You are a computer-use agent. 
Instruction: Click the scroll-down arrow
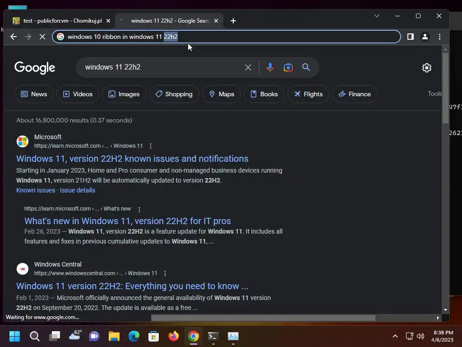(x=445, y=310)
